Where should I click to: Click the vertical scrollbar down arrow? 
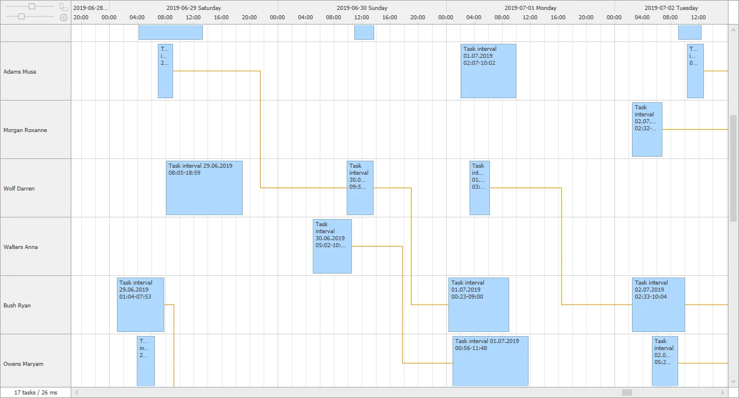[x=734, y=382]
